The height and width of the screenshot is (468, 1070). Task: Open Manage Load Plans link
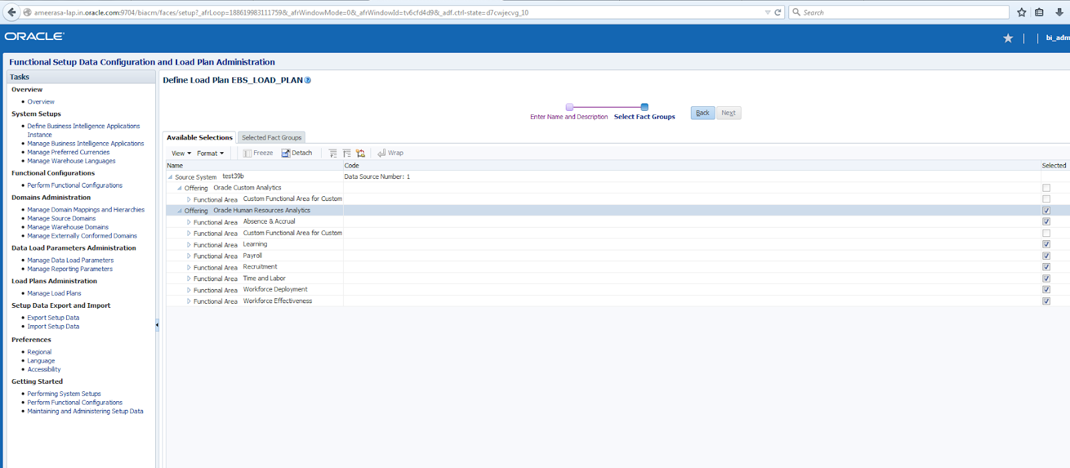(x=54, y=294)
